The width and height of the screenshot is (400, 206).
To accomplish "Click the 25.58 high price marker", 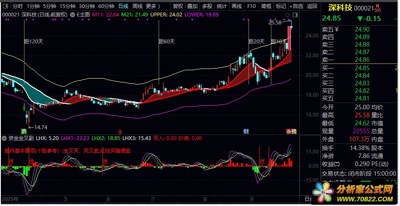I will click(x=275, y=23).
